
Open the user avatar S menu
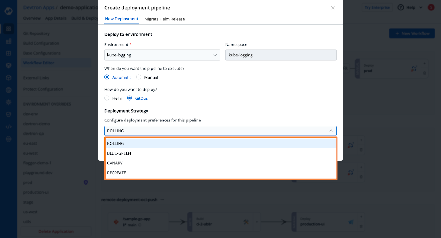tap(431, 7)
